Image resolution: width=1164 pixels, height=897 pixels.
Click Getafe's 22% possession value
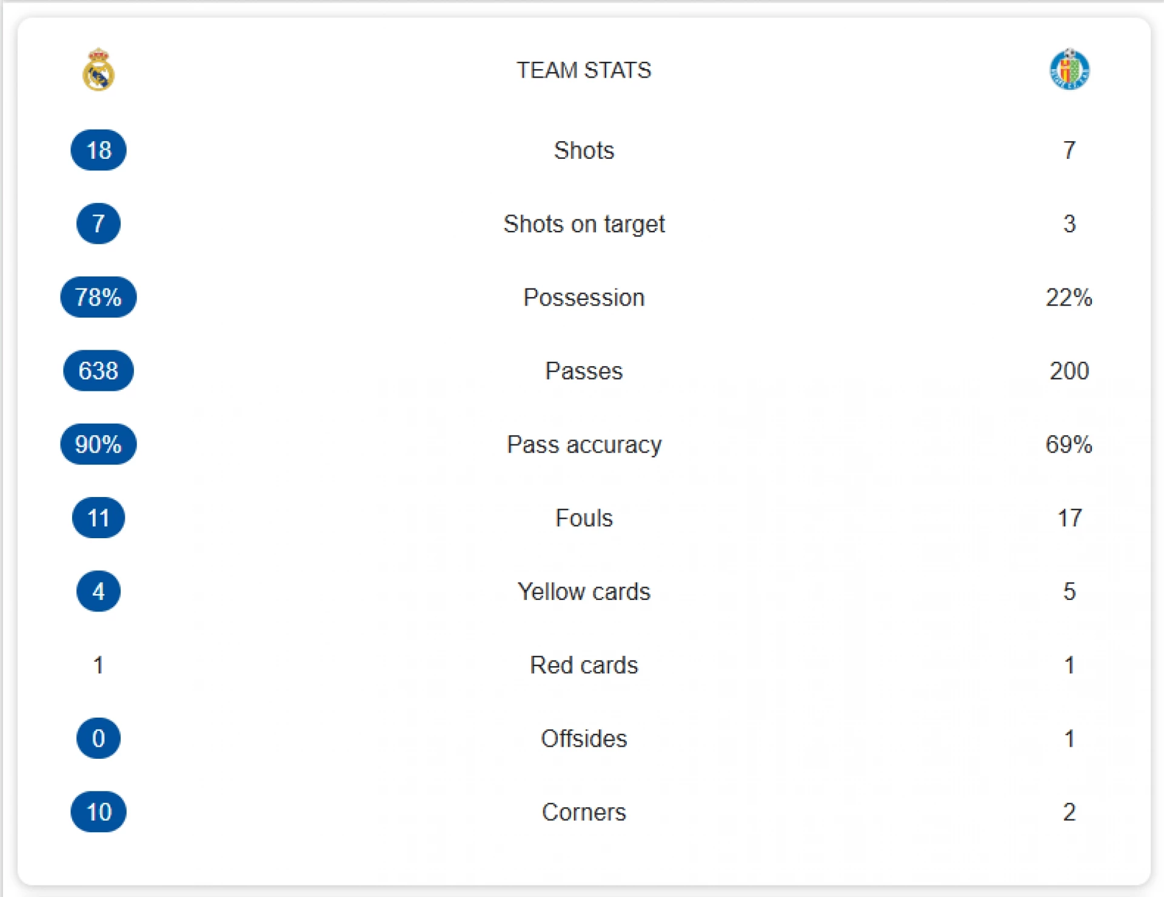(x=1069, y=298)
